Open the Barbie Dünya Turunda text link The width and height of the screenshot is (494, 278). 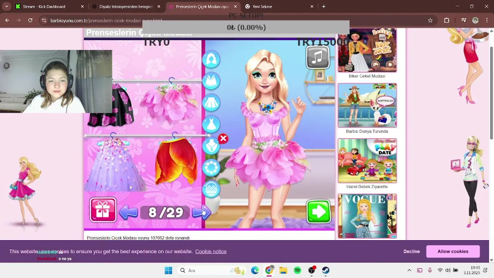[367, 131]
